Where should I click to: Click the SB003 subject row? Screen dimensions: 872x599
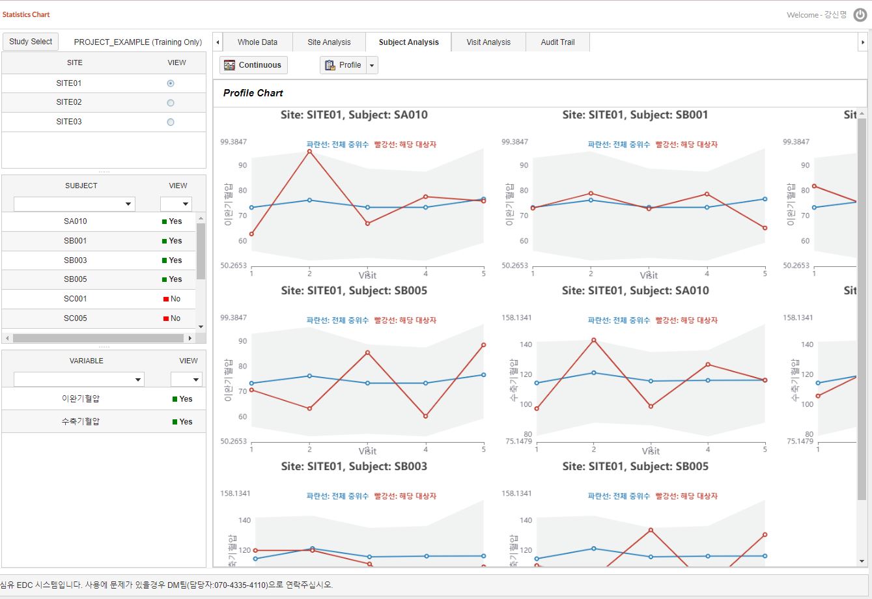(x=98, y=260)
